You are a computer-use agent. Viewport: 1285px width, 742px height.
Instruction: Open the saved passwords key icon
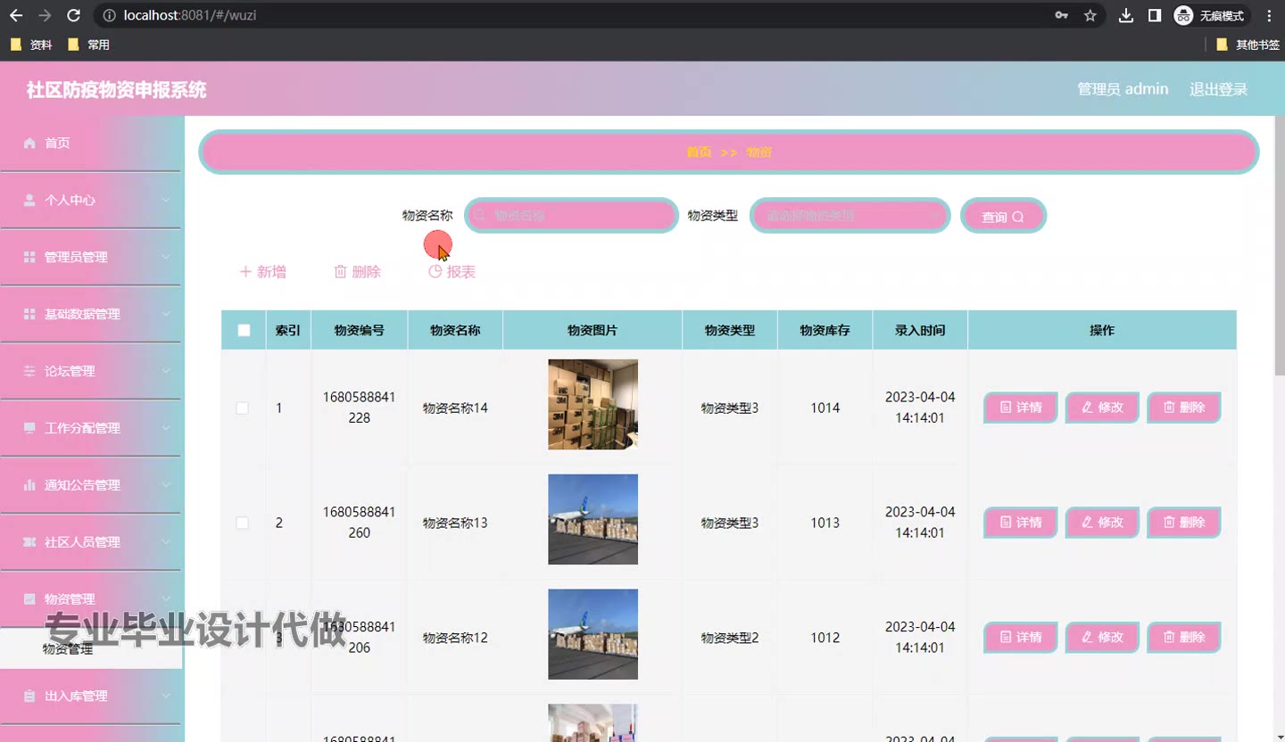1061,15
